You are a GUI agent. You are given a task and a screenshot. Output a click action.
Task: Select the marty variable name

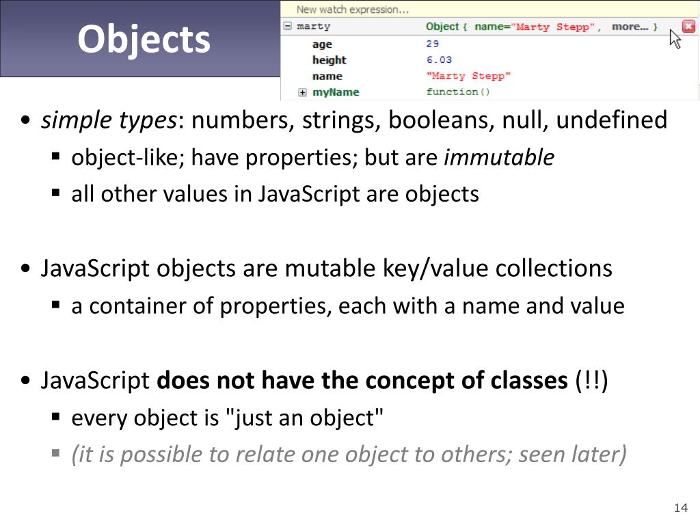[x=313, y=27]
